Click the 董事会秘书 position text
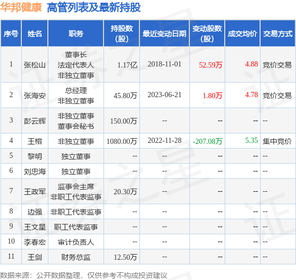This screenshot has height=280, width=296. [76, 126]
